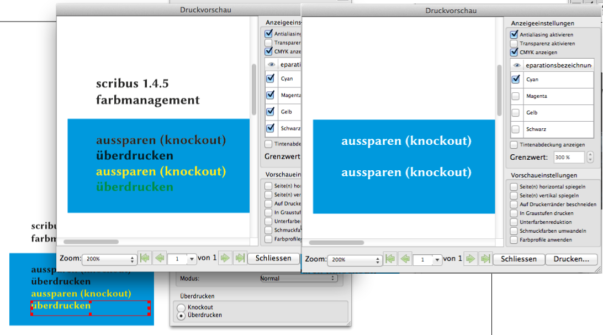Enable the Magenta separation in front window

pos(515,96)
